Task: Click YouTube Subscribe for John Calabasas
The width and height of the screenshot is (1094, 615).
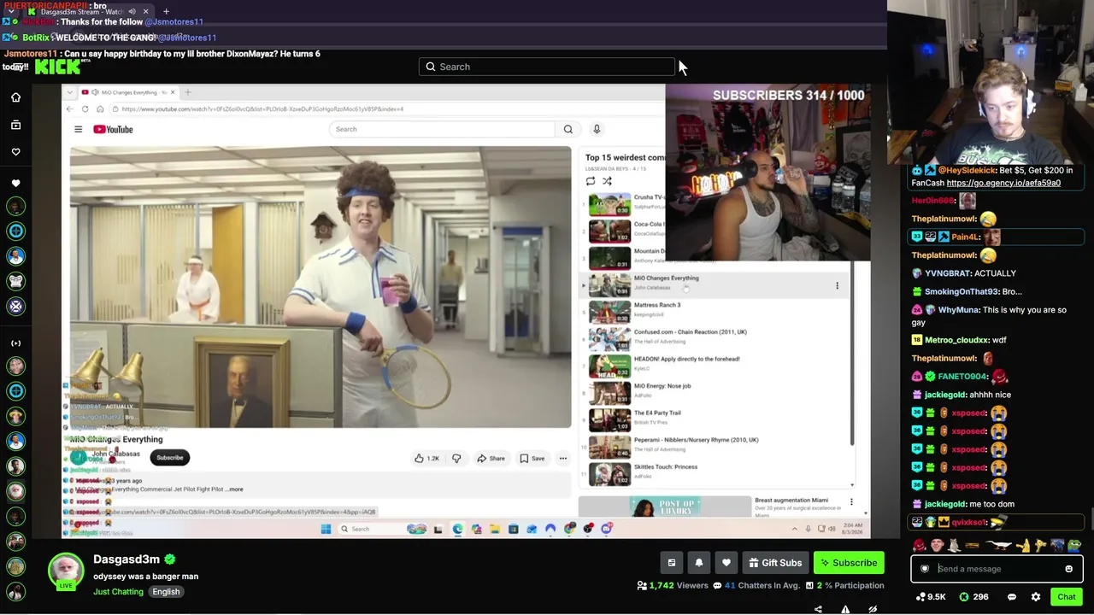Action: coord(169,458)
